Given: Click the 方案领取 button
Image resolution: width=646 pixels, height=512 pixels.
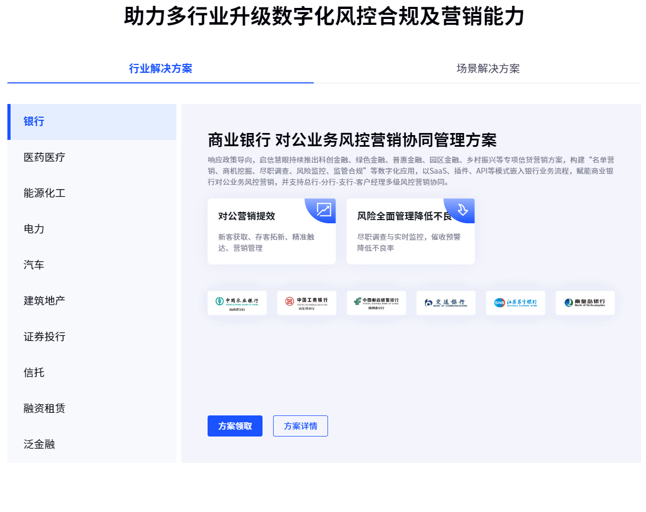Looking at the screenshot, I should tap(235, 426).
